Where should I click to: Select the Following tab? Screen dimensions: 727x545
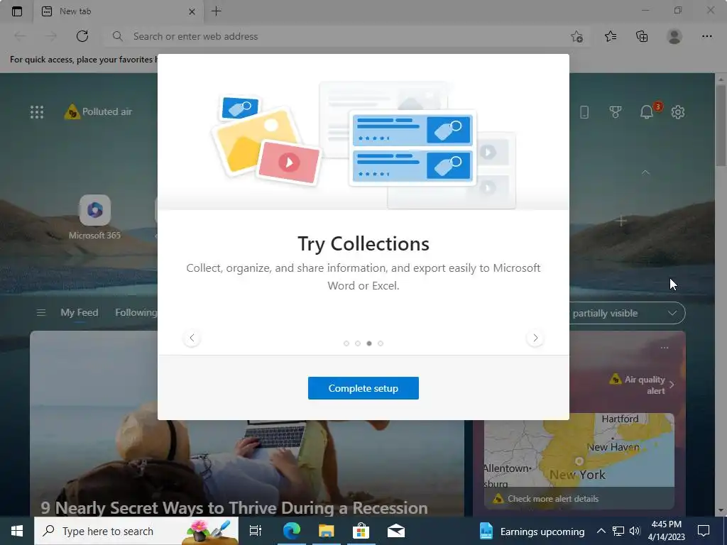[136, 313]
